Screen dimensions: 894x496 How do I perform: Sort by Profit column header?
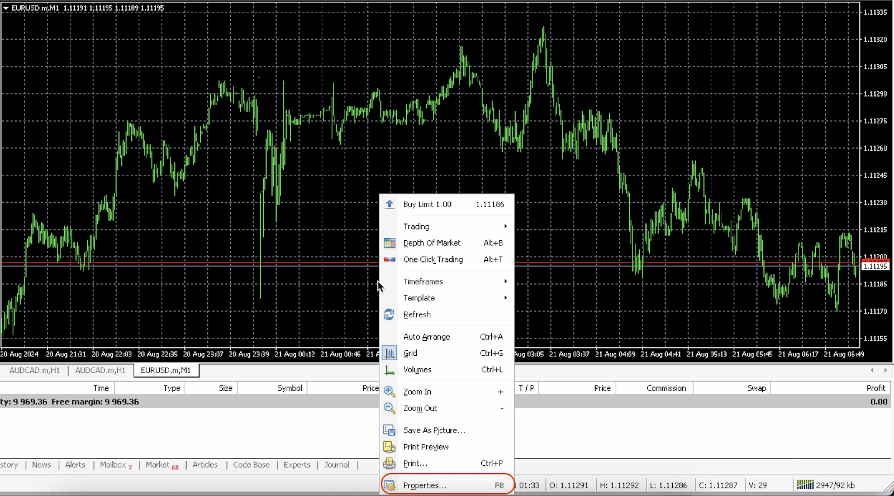[831, 388]
